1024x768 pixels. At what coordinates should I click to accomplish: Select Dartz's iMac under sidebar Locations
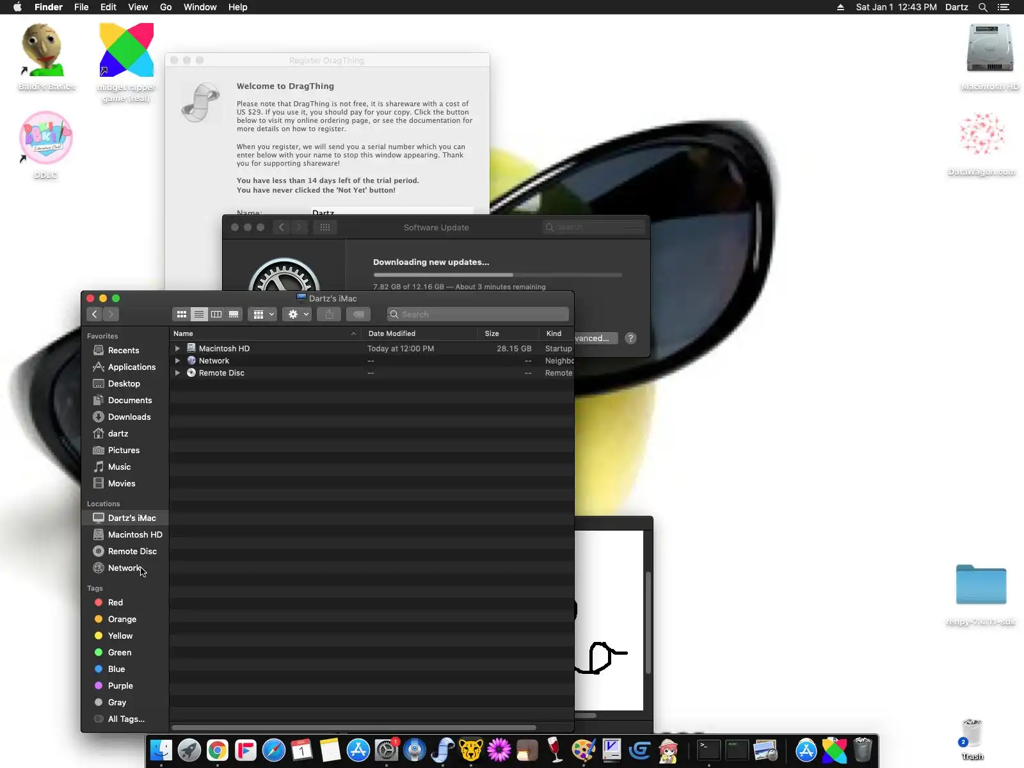click(125, 518)
